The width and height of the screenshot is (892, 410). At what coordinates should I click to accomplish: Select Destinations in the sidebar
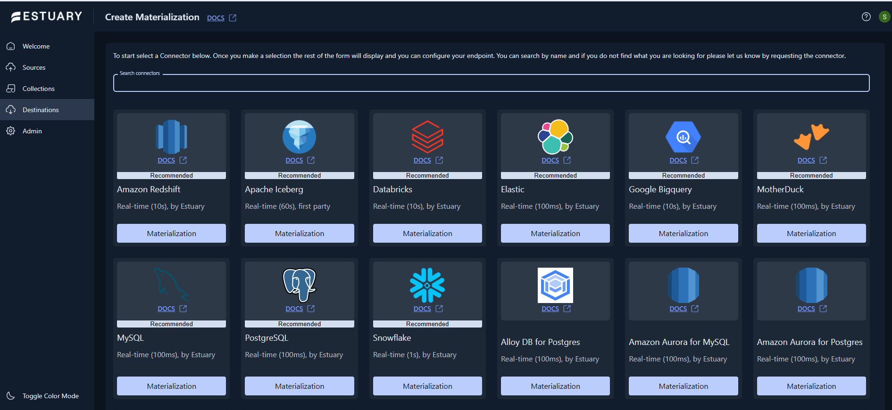[47, 110]
